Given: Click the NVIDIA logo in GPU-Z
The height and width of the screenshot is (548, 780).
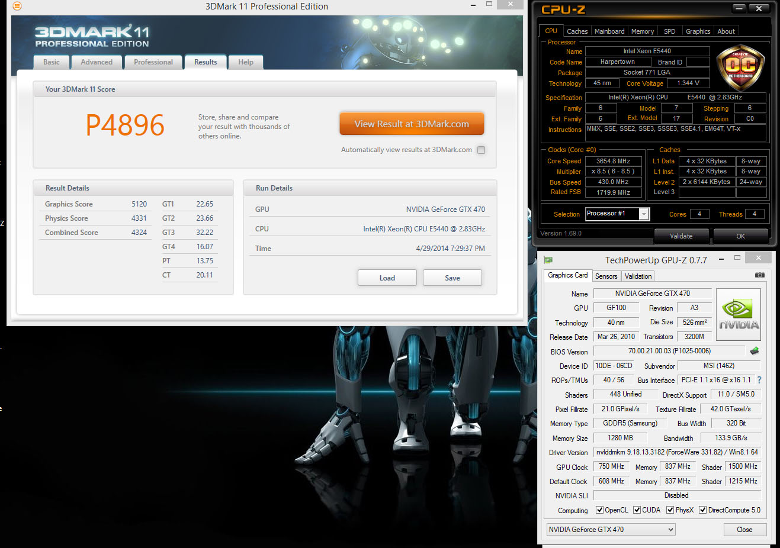Looking at the screenshot, I should [x=739, y=314].
